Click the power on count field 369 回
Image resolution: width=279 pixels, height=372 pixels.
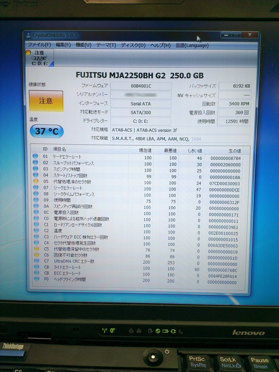coord(234,113)
